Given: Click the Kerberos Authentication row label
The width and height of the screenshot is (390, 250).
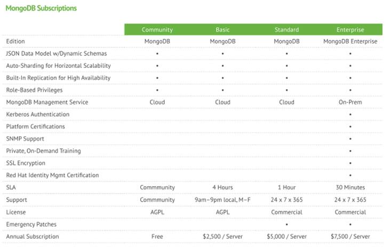Looking at the screenshot, I should click(x=37, y=114).
